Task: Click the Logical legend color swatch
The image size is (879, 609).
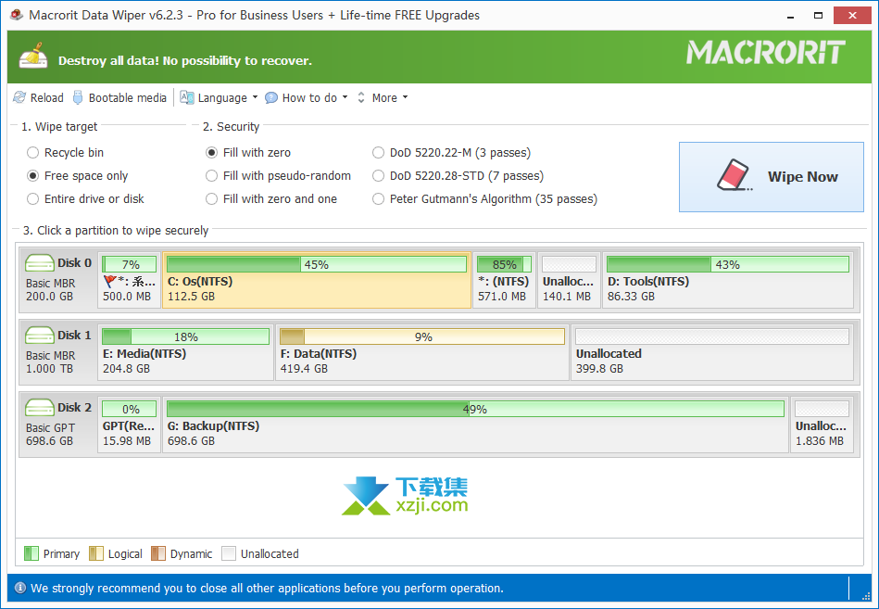Action: coord(96,553)
